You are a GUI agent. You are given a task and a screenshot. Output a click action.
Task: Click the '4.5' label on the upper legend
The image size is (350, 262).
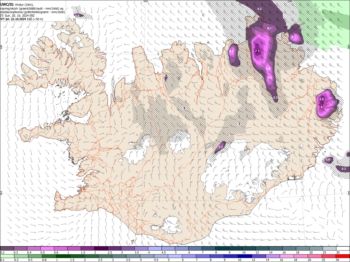164,252
